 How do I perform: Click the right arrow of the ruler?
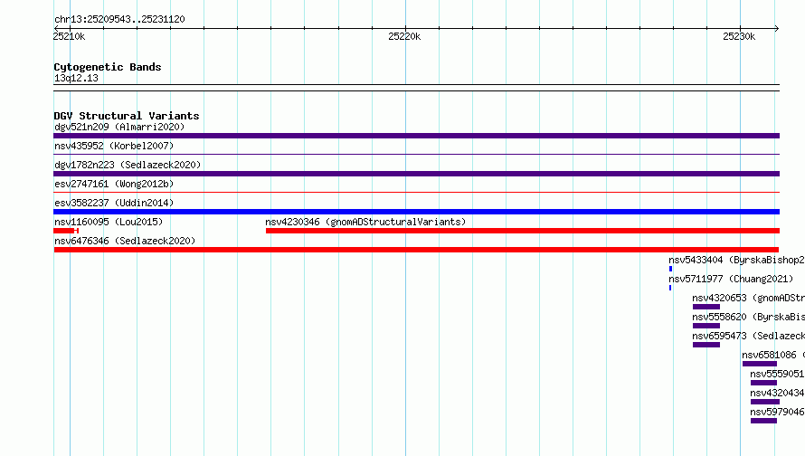click(777, 28)
